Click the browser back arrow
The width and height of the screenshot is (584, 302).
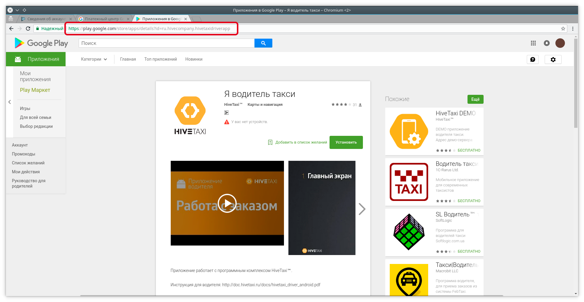tap(11, 29)
